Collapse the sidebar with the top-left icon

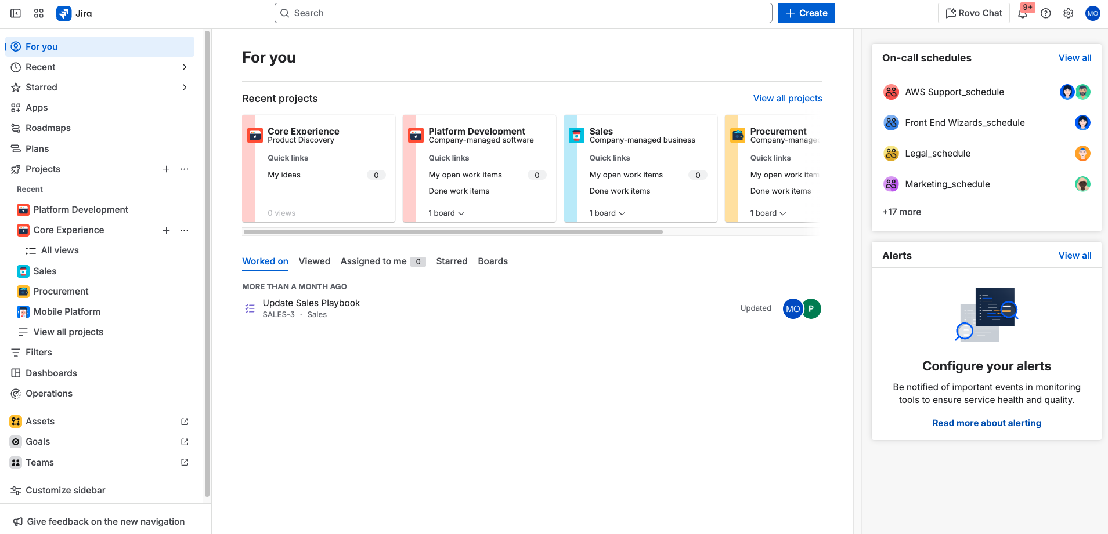[16, 13]
